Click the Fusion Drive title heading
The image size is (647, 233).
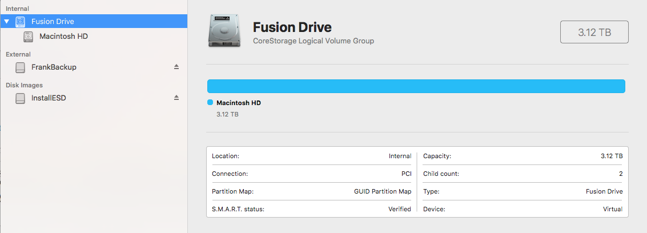pyautogui.click(x=292, y=27)
